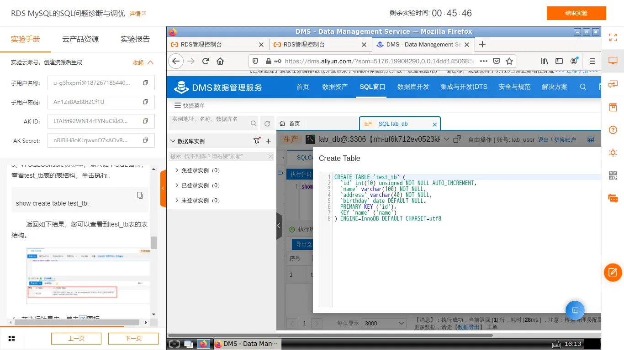Reload the page in Firefox

(x=206, y=61)
